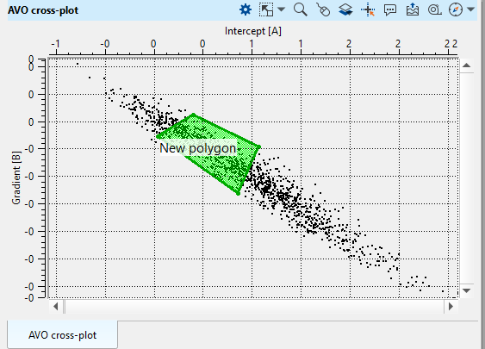Screen dimensions: 485x349
Task: Select the rectangle selection tool
Action: (266, 9)
